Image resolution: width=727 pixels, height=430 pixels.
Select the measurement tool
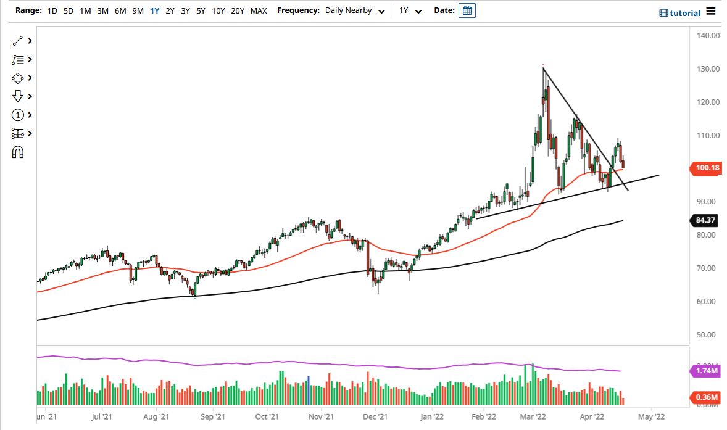click(x=18, y=133)
